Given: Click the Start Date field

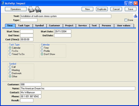Looking at the screenshot, I should coord(63,31).
